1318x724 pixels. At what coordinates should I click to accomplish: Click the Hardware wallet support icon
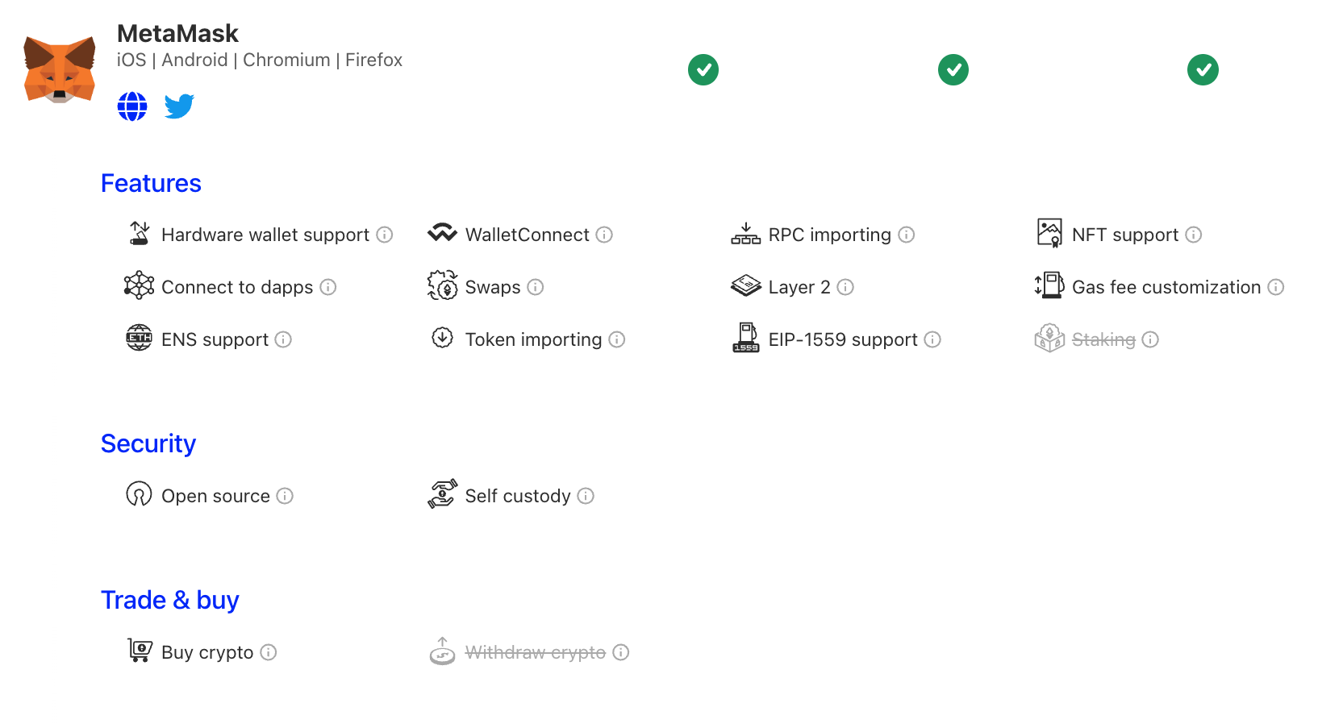coord(140,234)
